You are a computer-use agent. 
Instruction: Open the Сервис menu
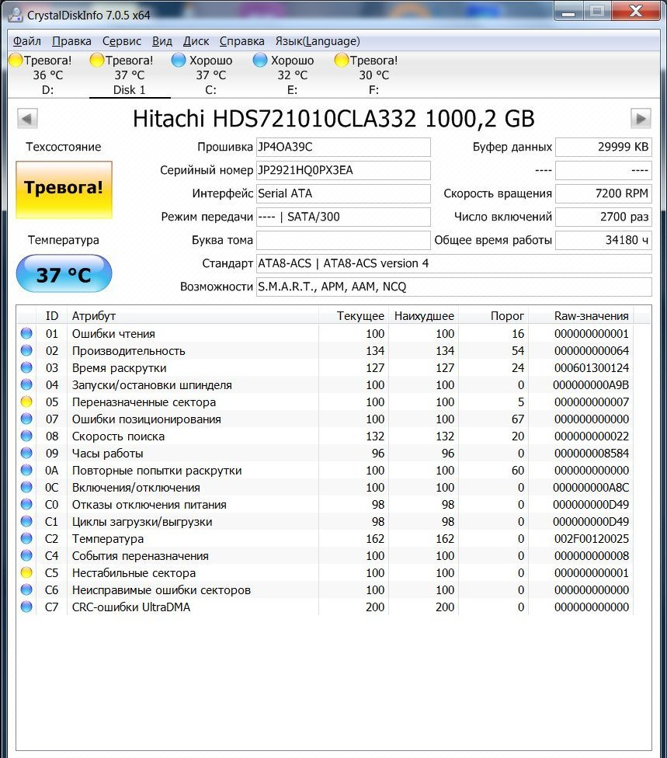[122, 41]
